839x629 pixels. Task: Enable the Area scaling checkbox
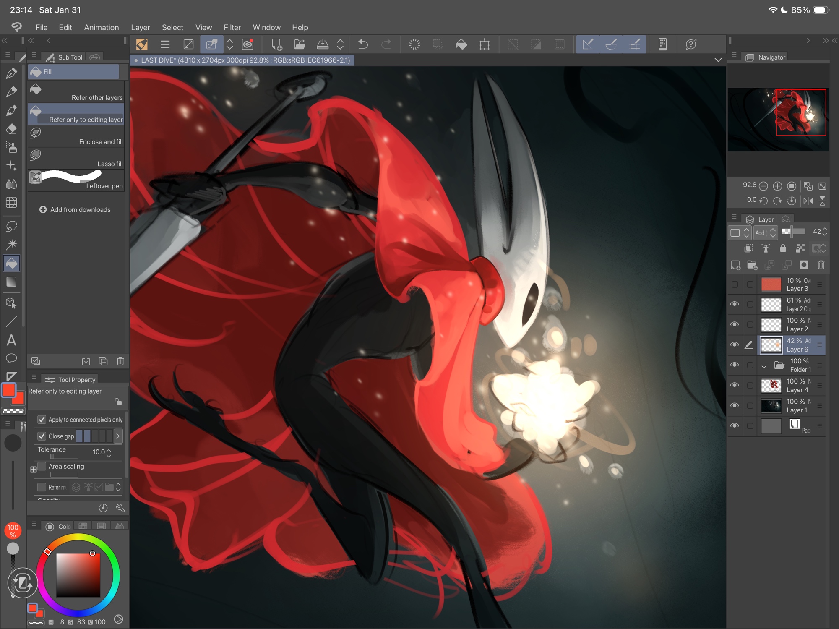(x=42, y=466)
